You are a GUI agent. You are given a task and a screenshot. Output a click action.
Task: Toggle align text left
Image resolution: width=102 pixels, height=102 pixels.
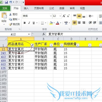coord(75,23)
